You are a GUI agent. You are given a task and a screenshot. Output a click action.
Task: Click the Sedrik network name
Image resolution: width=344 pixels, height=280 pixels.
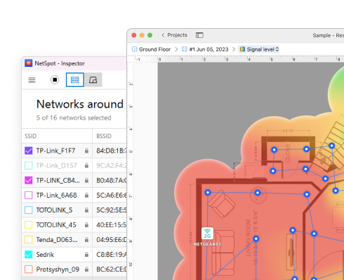coord(45,255)
